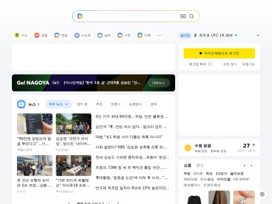The height and width of the screenshot is (204, 272).
Task: Open the 뉴스 section heading link
Action: 33,104
